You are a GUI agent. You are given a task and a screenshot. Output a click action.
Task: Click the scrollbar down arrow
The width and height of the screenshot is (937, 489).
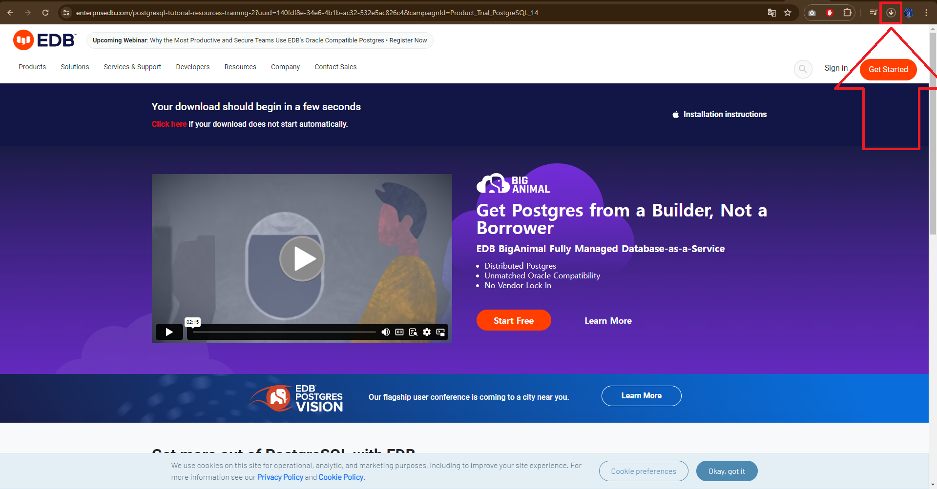[x=933, y=485]
